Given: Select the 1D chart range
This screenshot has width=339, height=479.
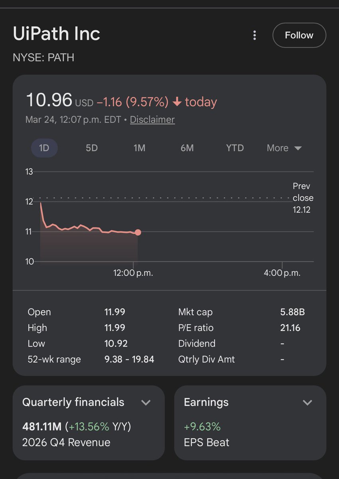Looking at the screenshot, I should [44, 148].
